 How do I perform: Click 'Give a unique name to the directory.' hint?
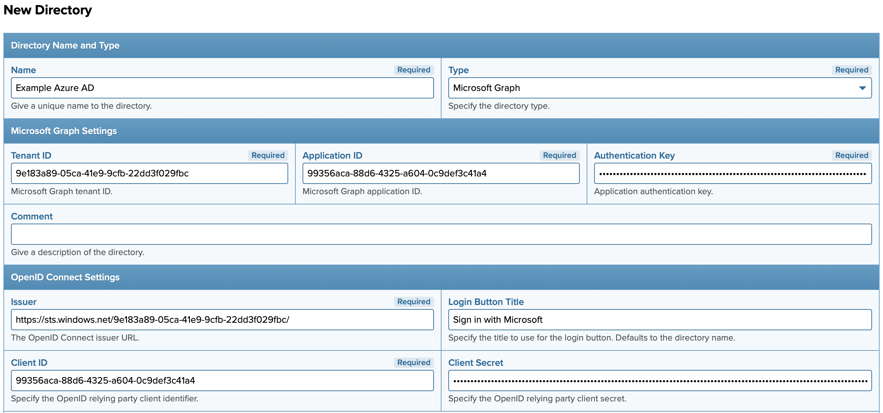(x=81, y=106)
